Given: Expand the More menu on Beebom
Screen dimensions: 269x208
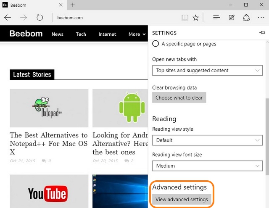Looking at the screenshot, I should [137, 34].
